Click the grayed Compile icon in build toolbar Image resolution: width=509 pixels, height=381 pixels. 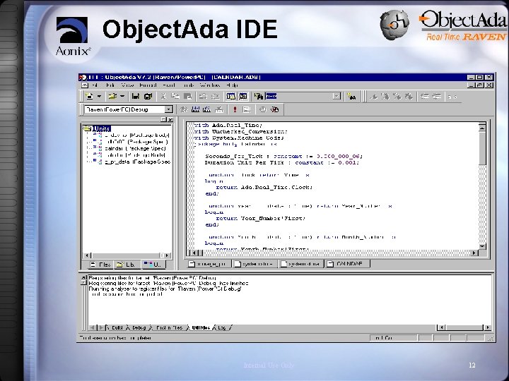[184, 109]
